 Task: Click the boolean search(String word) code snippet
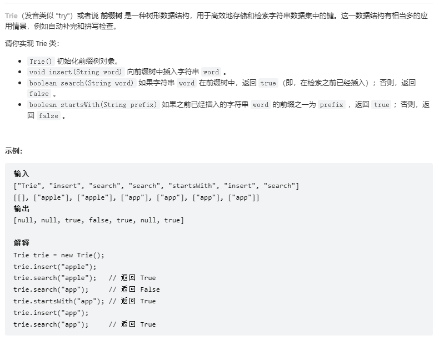coord(82,83)
